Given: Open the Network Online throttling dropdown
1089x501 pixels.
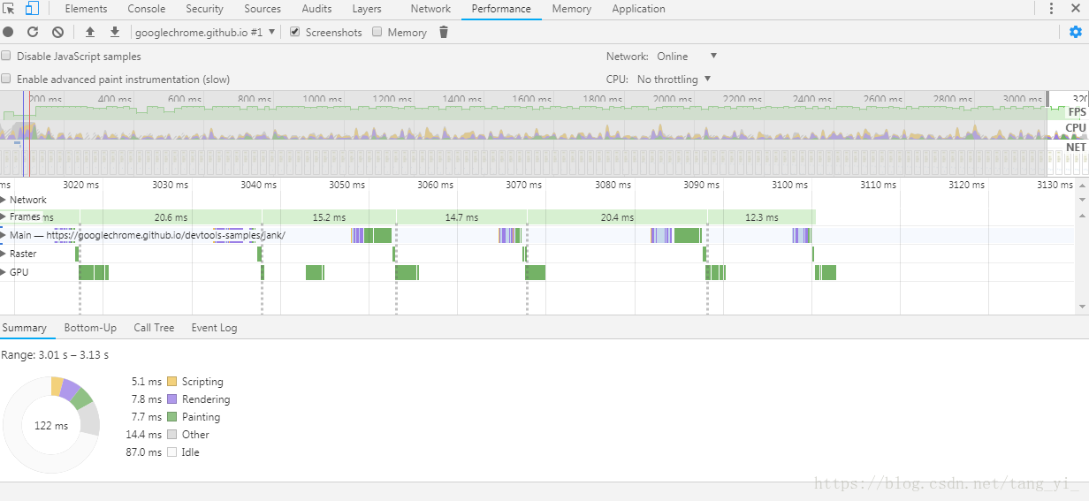Looking at the screenshot, I should point(687,56).
